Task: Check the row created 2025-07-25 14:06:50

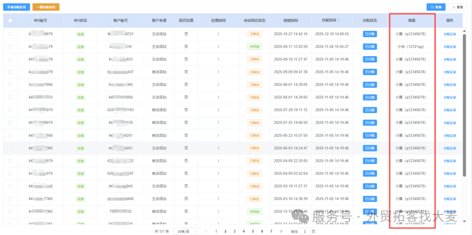Action: pyautogui.click(x=10, y=123)
